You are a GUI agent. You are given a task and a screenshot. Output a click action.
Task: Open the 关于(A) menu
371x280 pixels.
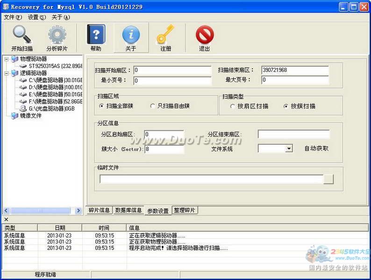click(x=61, y=17)
